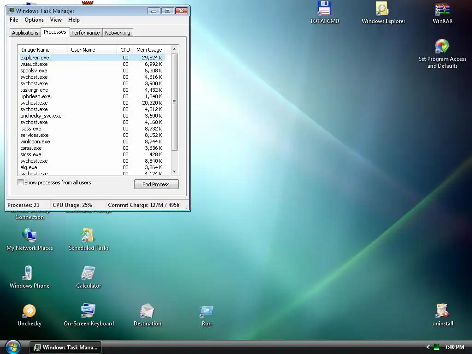Select the services.exe process row
Viewport: 472px width, 354px height.
(x=92, y=135)
